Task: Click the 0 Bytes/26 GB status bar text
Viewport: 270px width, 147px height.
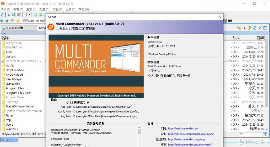Action: click(x=24, y=134)
